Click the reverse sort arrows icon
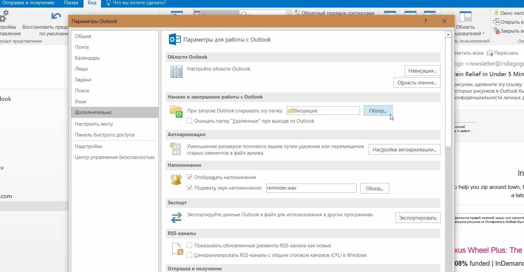The height and width of the screenshot is (272, 524). click(297, 13)
